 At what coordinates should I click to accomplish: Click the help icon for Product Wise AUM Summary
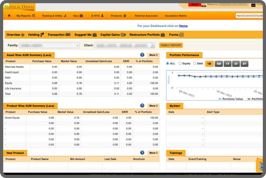click(142, 106)
